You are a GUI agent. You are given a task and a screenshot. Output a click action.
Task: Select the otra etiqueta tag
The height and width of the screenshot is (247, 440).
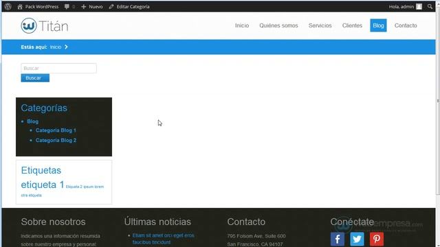point(31,196)
